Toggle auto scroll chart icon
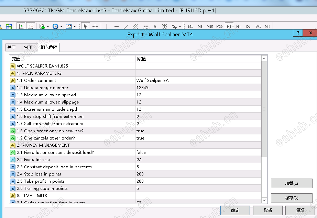 tap(21, 26)
